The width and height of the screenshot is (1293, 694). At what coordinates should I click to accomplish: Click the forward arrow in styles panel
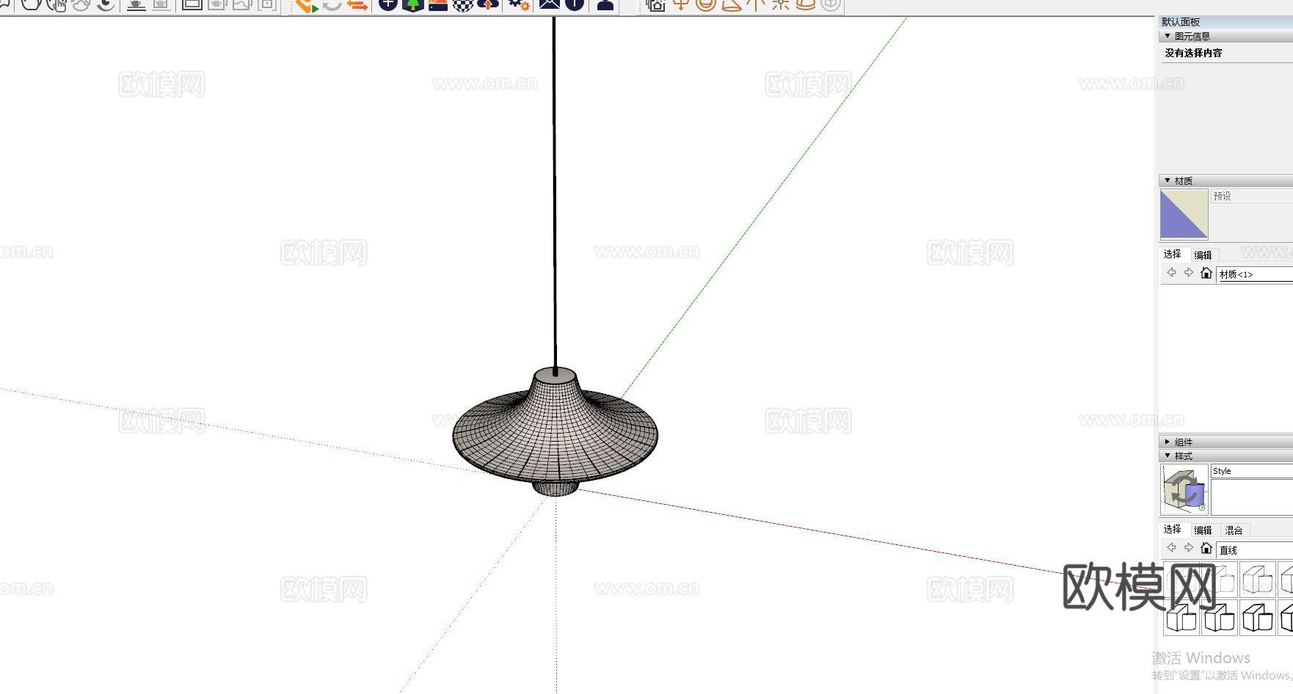tap(1189, 548)
